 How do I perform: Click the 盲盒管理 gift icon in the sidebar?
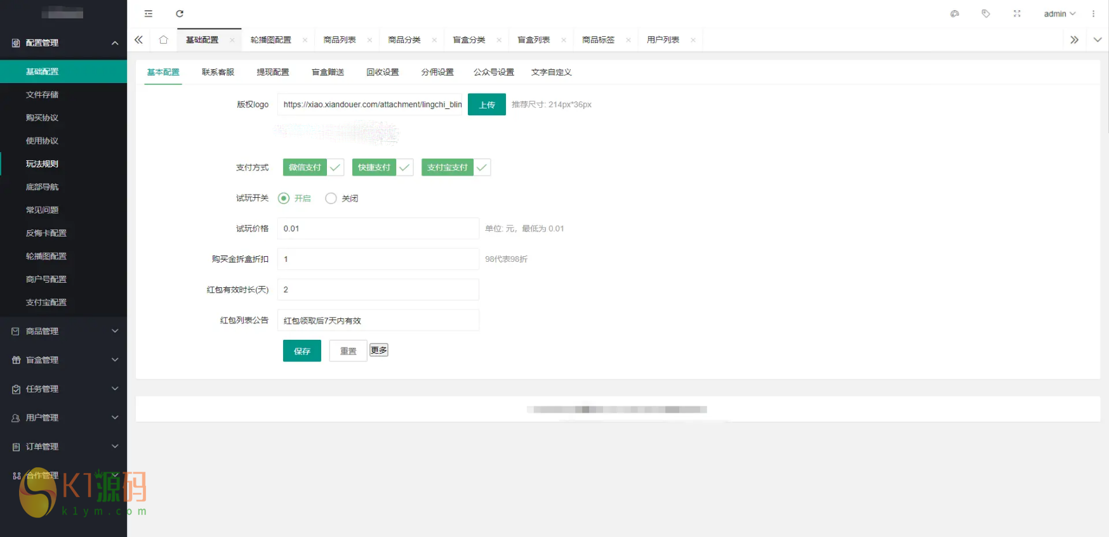coord(16,360)
